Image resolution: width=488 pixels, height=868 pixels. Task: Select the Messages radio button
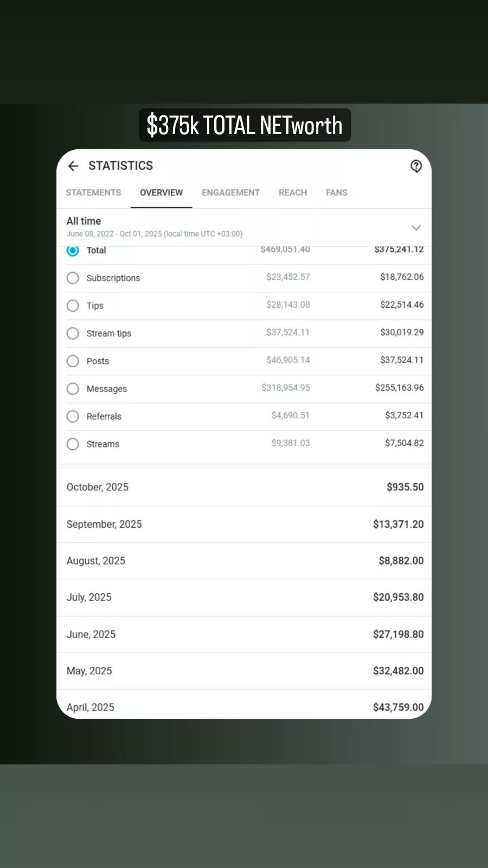pos(73,388)
